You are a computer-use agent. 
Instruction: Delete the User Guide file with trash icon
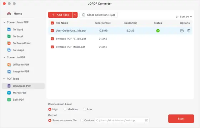point(189,31)
